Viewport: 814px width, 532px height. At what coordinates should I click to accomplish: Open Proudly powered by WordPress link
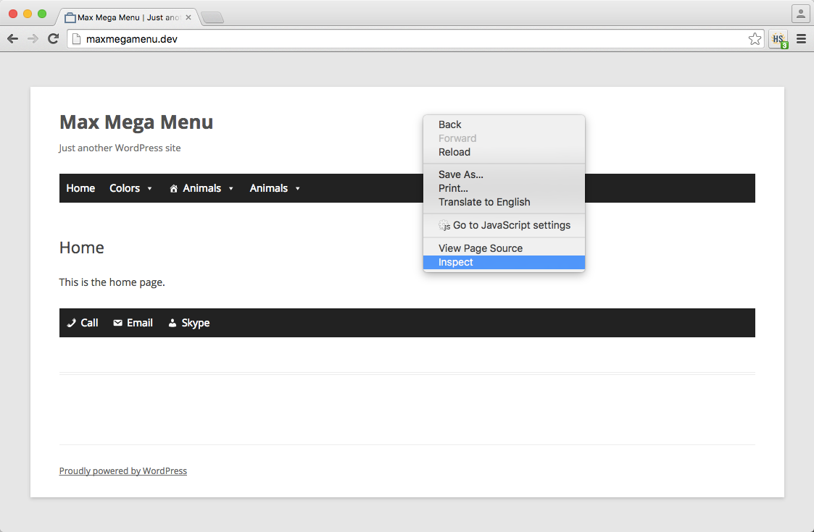(123, 471)
